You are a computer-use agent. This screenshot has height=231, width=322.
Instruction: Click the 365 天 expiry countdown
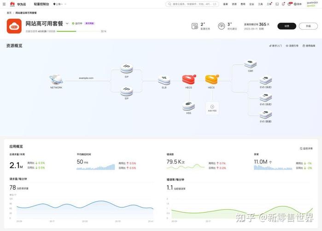pos(264,24)
